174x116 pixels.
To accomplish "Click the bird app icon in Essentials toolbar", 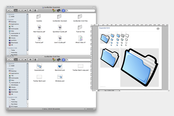I will (x=54, y=10).
